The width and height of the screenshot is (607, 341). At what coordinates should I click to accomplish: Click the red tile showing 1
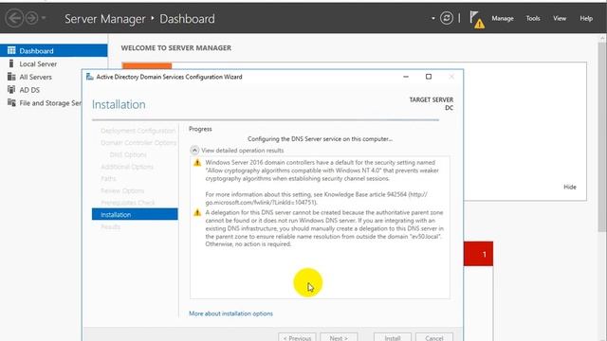coord(478,254)
